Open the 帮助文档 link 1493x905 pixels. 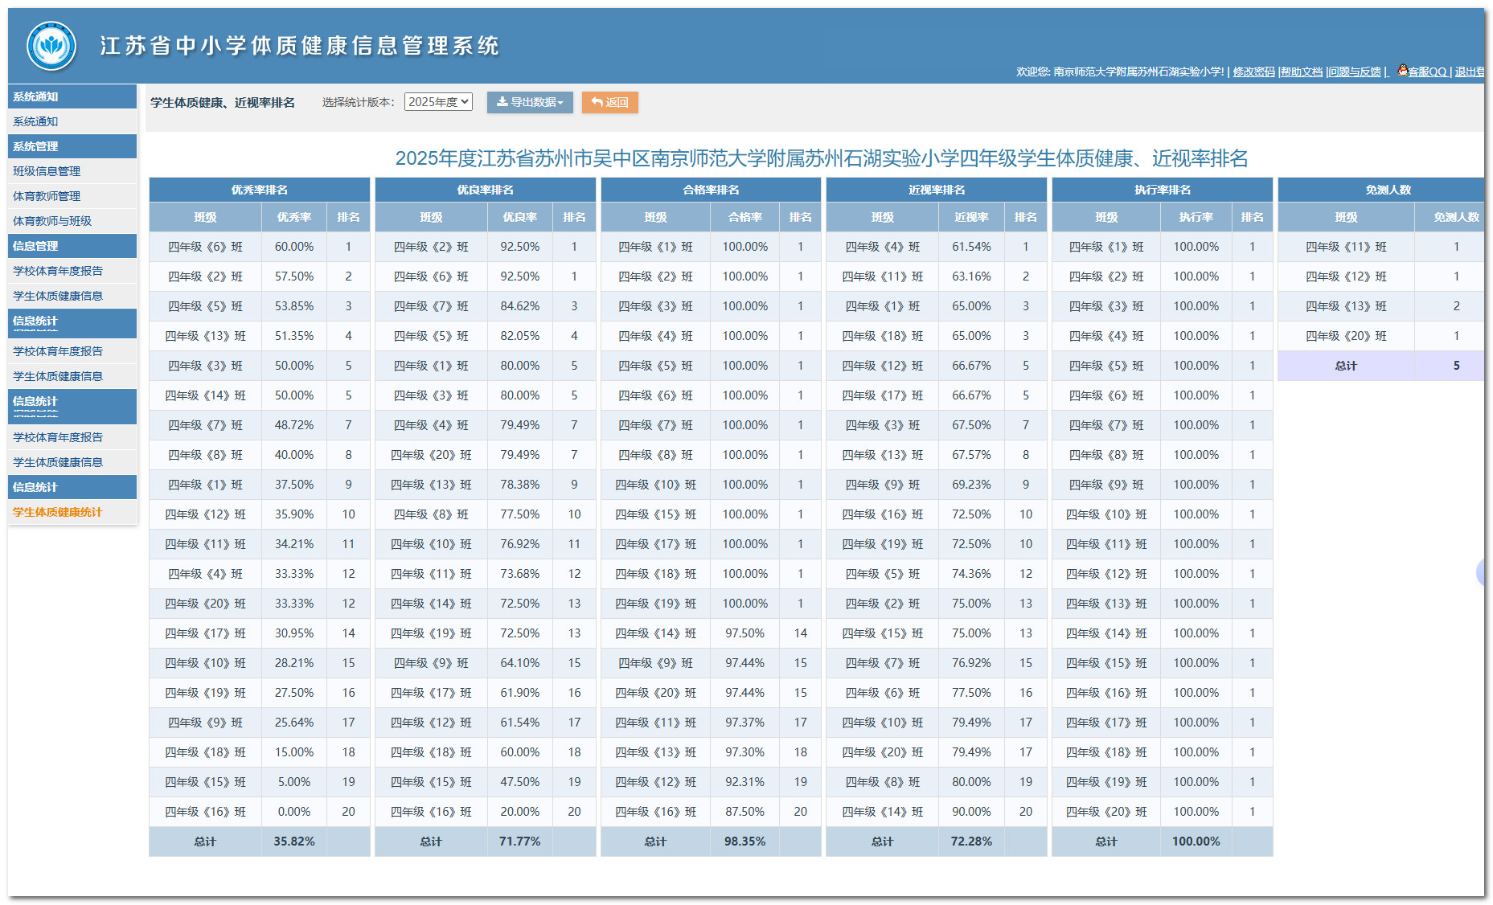[x=1301, y=72]
